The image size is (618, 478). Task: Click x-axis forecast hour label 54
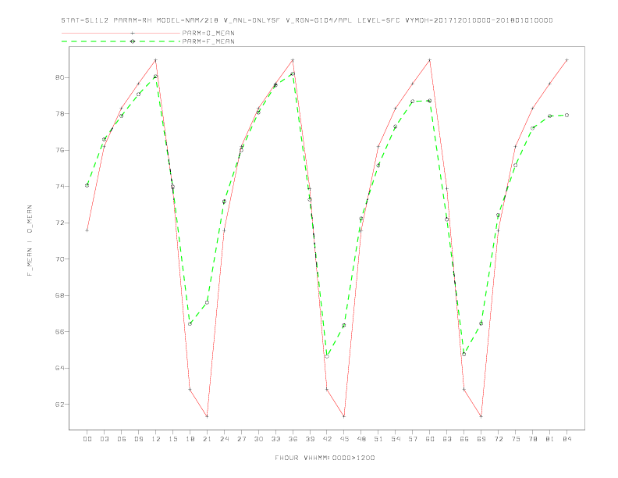point(396,439)
